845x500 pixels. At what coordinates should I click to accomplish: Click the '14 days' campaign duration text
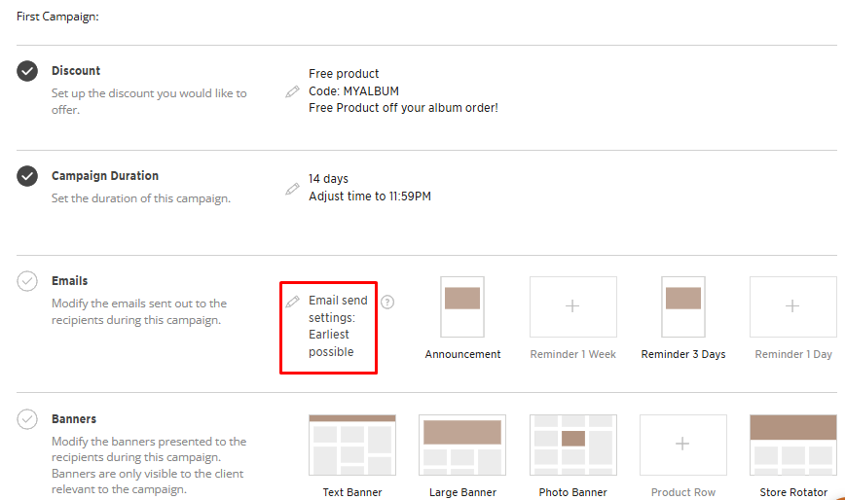[x=328, y=179]
